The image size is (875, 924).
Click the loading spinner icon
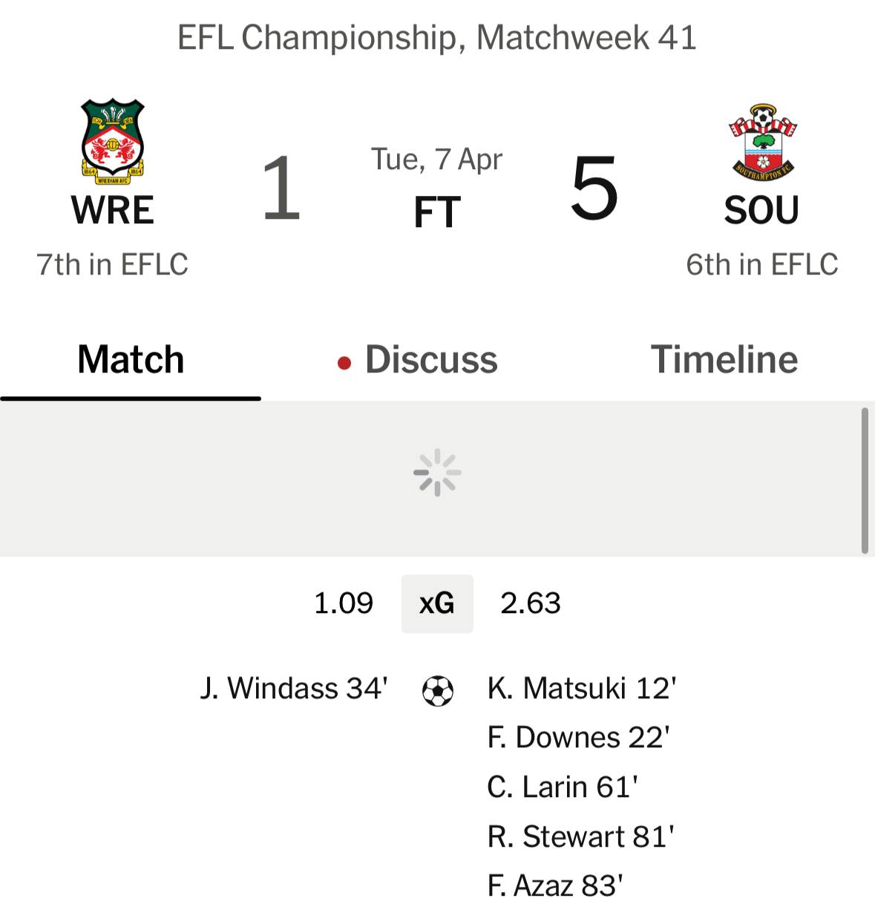437,472
